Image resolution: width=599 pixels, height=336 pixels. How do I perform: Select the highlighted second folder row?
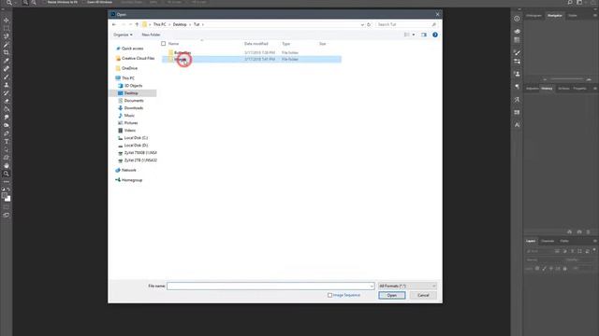[252, 59]
